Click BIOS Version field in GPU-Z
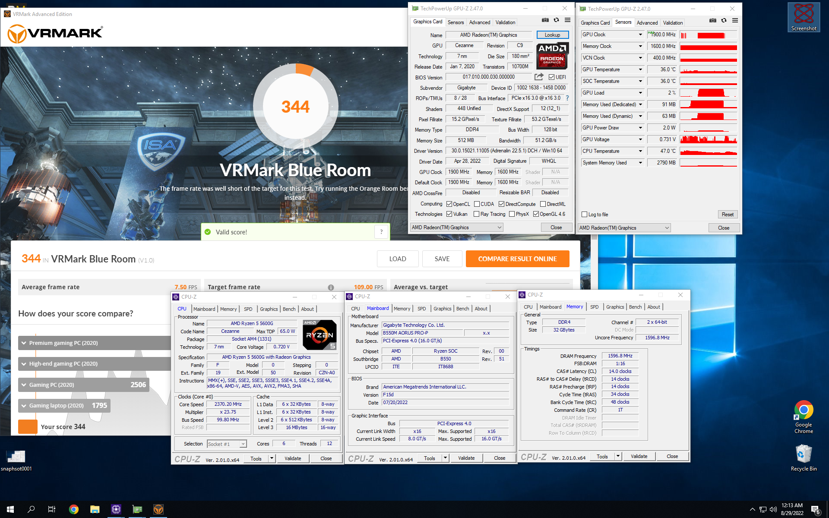 (488, 77)
